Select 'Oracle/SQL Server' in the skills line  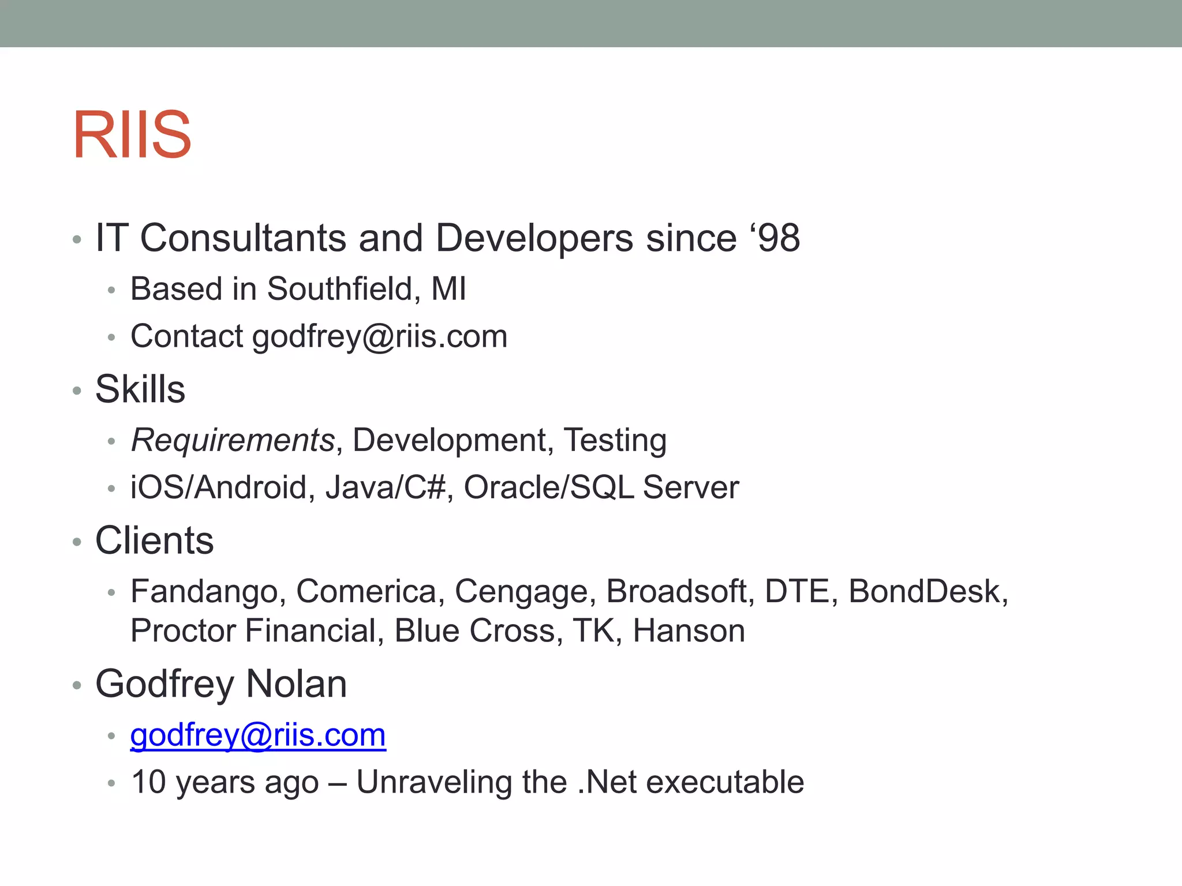601,487
